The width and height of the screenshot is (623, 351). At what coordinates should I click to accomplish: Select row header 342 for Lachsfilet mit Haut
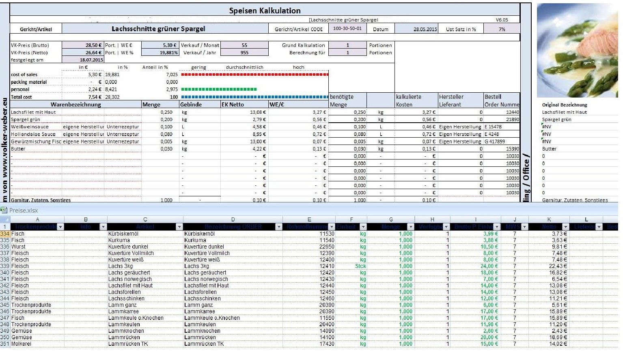tap(5, 285)
